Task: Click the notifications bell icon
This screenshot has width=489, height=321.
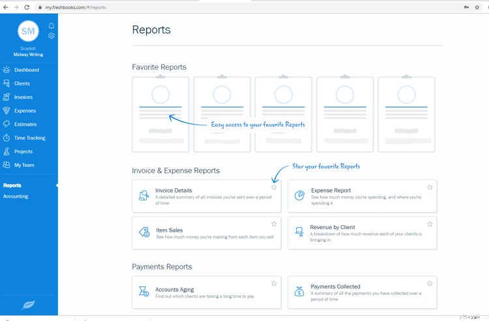Action: pos(52,26)
